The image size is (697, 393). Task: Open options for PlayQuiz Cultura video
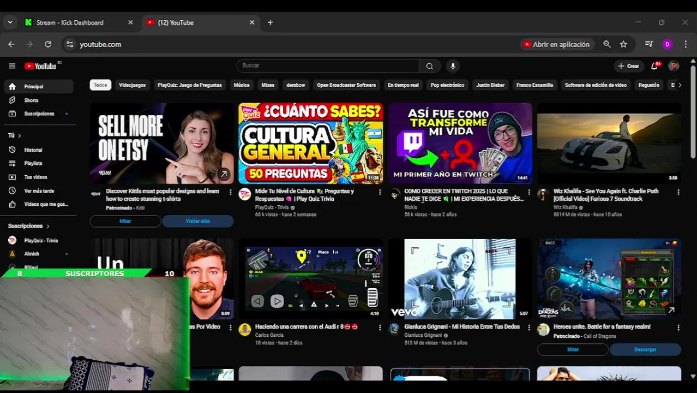point(380,192)
